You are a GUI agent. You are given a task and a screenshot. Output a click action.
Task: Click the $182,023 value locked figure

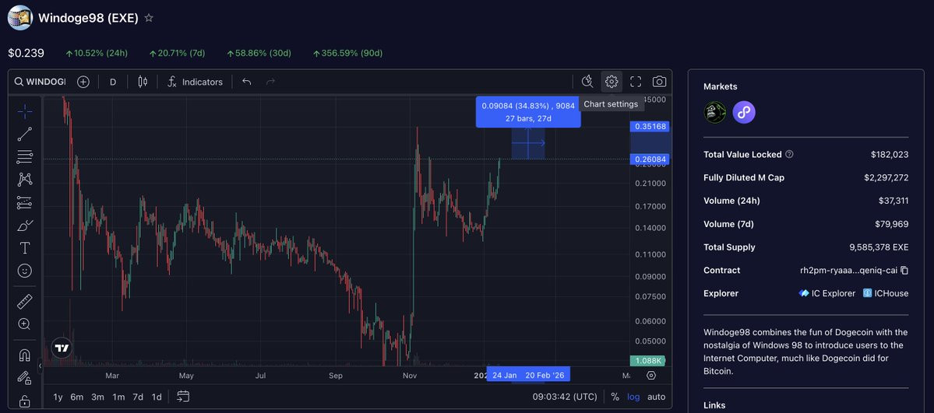tap(890, 154)
